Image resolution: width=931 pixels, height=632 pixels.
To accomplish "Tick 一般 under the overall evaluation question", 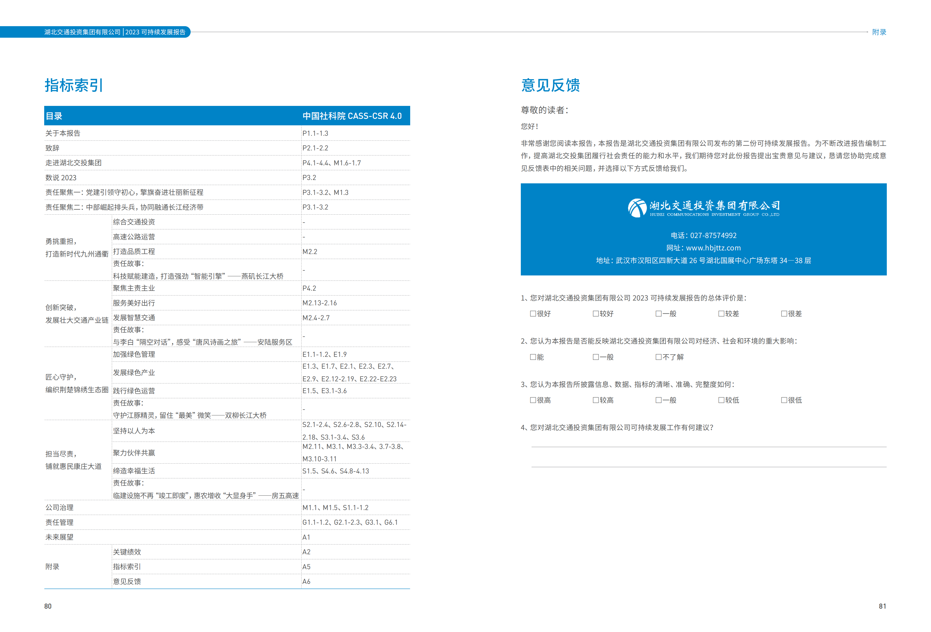I will pyautogui.click(x=658, y=314).
